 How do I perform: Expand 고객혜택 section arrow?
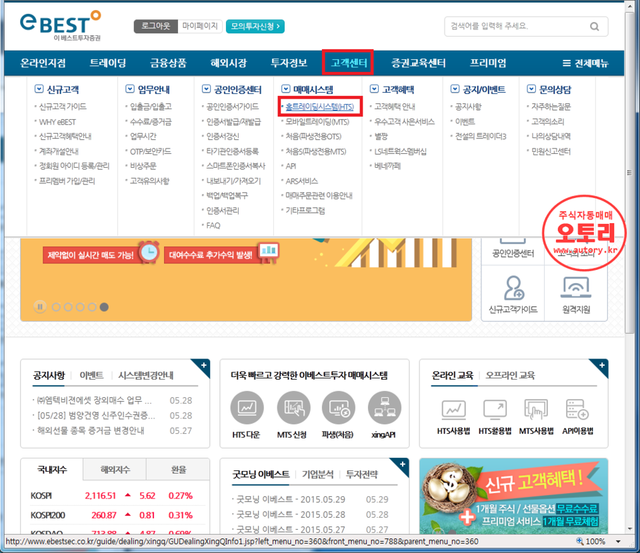pyautogui.click(x=374, y=89)
